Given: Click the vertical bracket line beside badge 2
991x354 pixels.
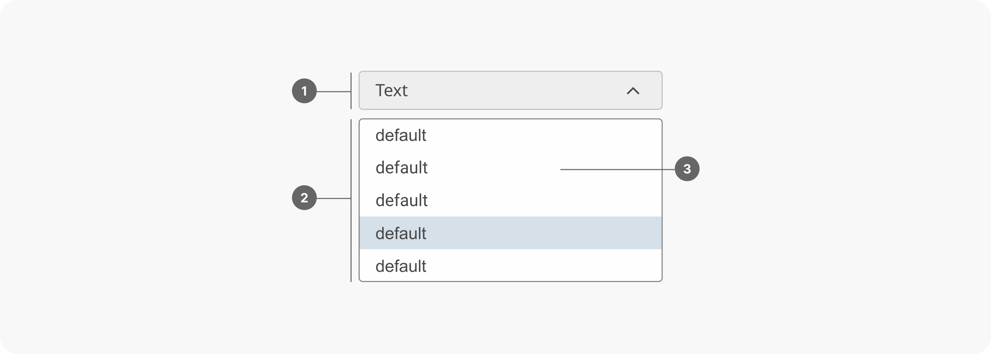Looking at the screenshot, I should [x=351, y=201].
